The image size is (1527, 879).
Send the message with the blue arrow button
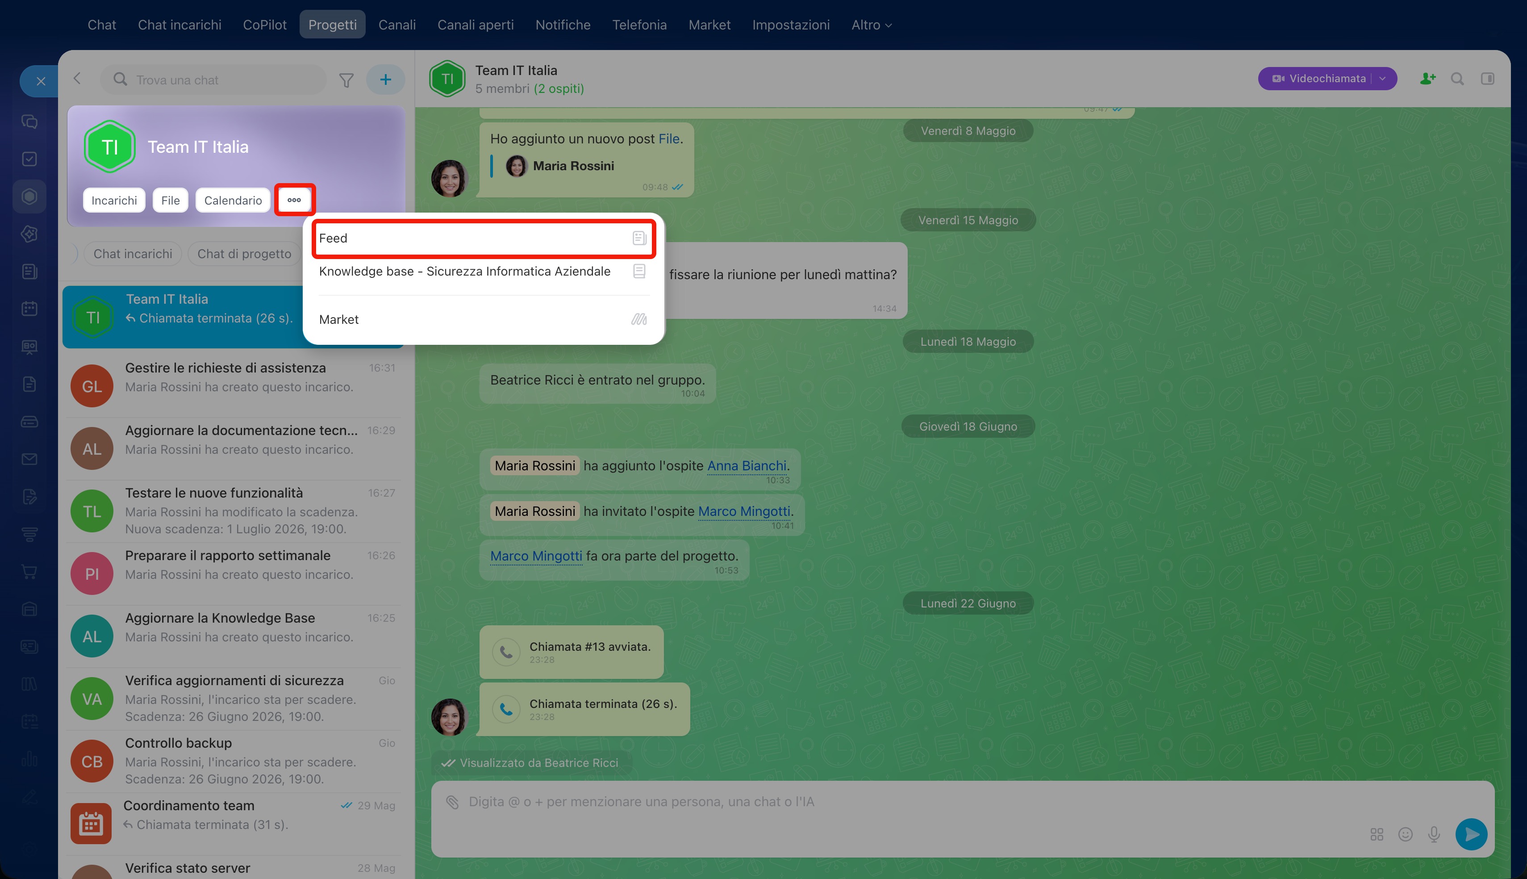point(1472,834)
